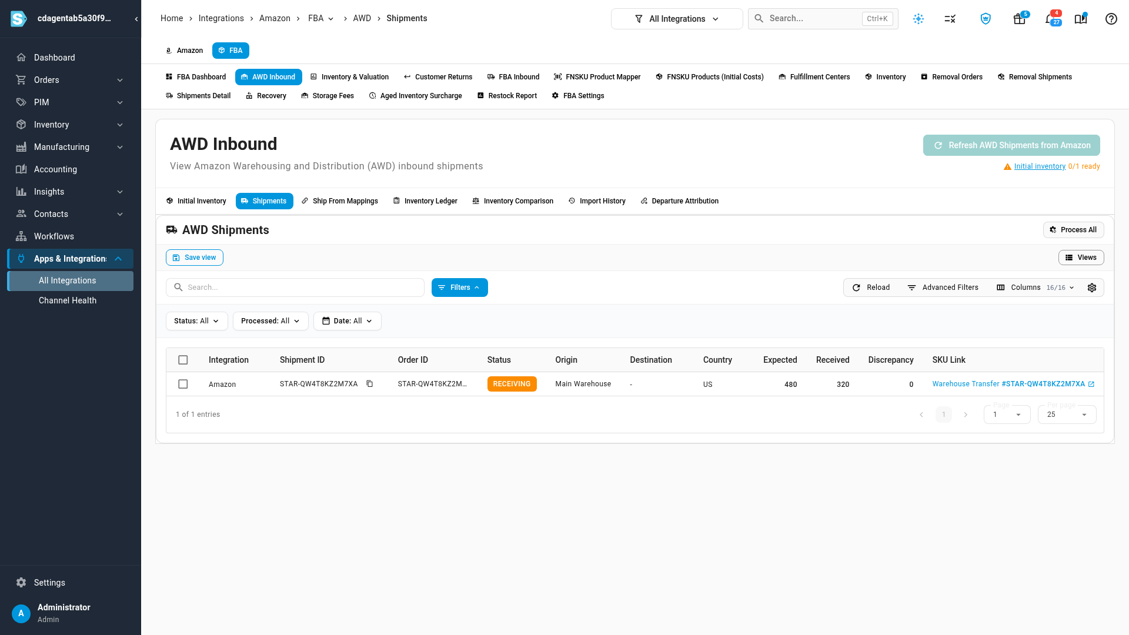Viewport: 1129px width, 635px height.
Task: Click the app logo in the sidebar
Action: (x=19, y=19)
